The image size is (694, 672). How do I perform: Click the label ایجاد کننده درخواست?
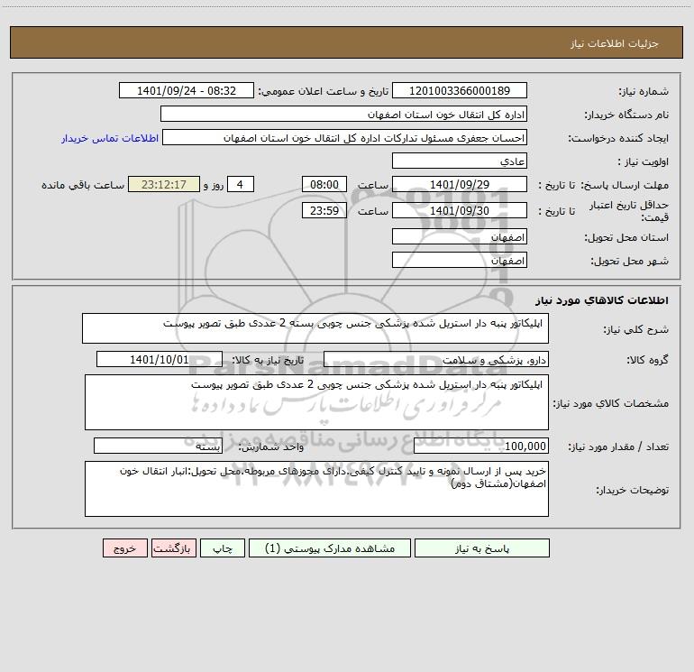(618, 139)
